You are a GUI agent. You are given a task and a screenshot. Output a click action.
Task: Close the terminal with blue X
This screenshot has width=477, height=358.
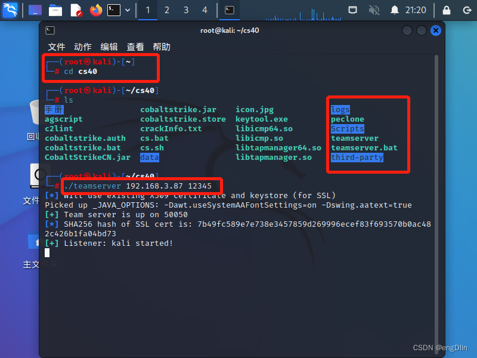tap(436, 30)
